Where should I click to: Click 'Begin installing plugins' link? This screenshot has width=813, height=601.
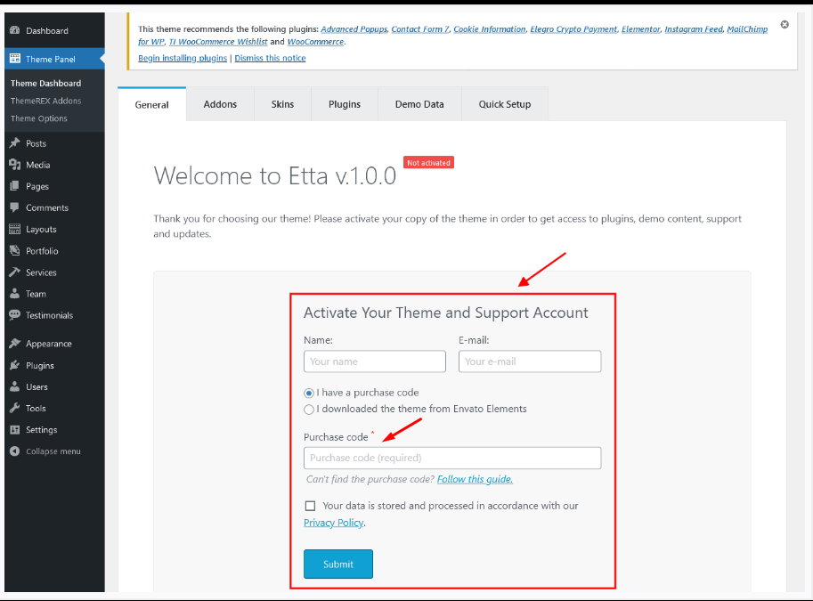pyautogui.click(x=183, y=58)
